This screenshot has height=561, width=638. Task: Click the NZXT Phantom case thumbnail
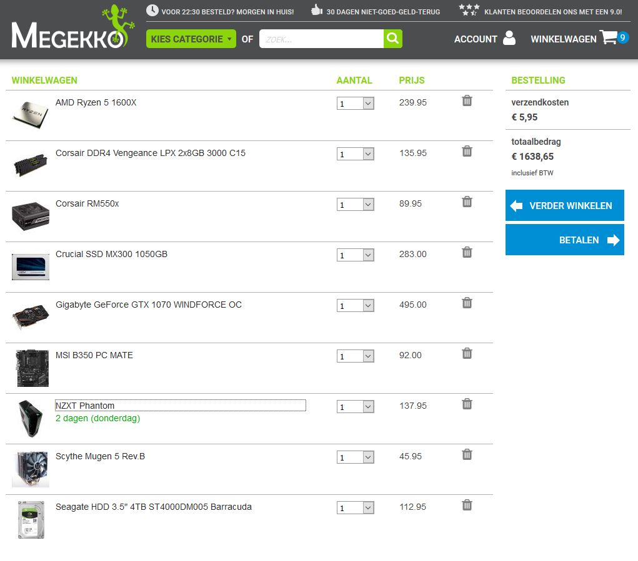pyautogui.click(x=31, y=419)
